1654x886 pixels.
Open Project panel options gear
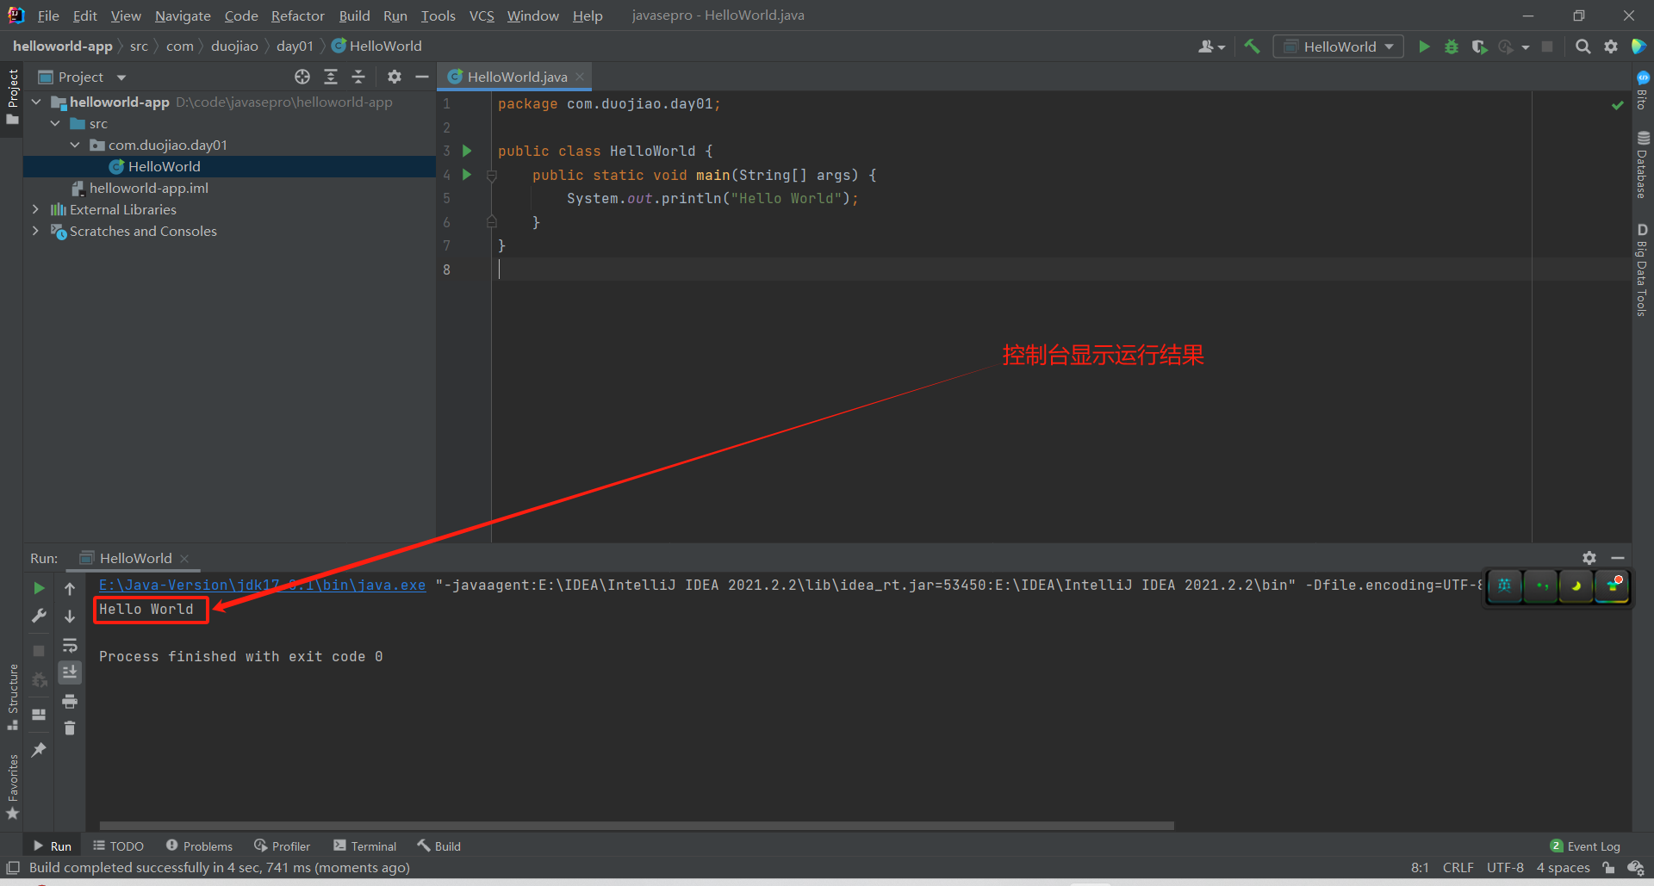point(395,77)
